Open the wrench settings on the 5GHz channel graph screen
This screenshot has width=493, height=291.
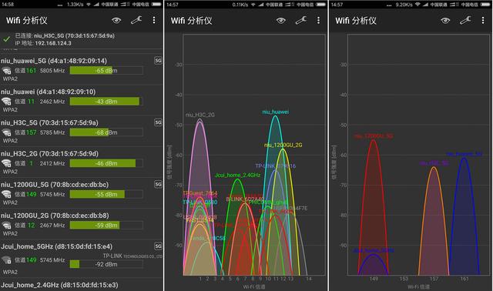pyautogui.click(x=465, y=21)
